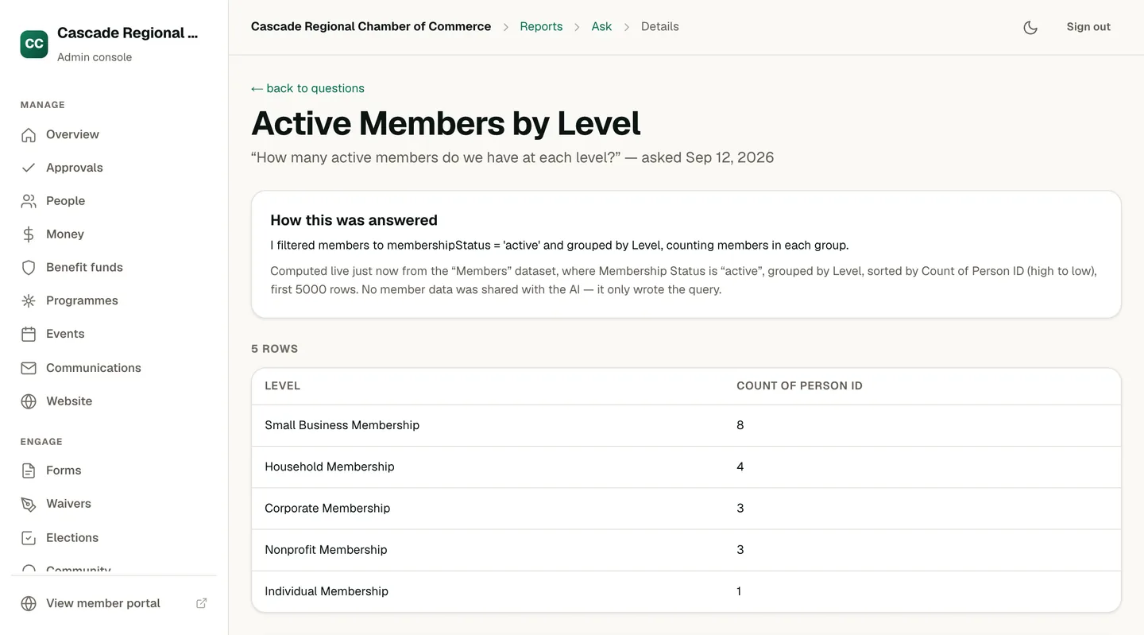1144x635 pixels.
Task: Click the Corporate Membership cell
Action: [327, 508]
